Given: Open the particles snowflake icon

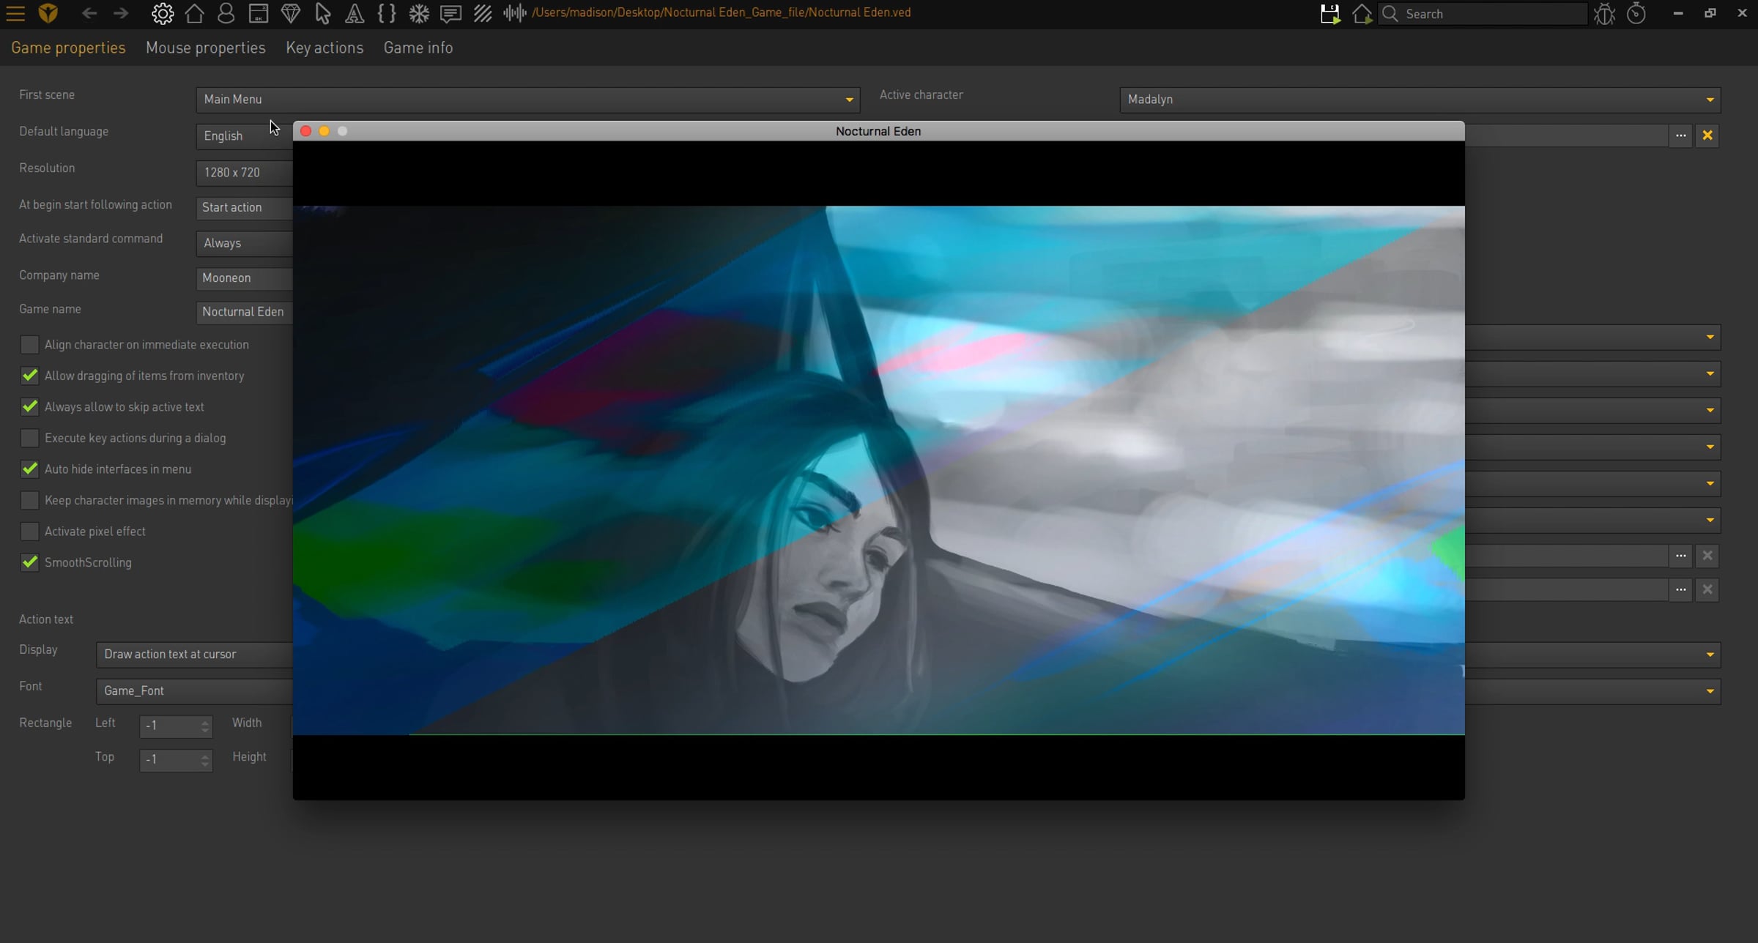Looking at the screenshot, I should click(x=419, y=13).
